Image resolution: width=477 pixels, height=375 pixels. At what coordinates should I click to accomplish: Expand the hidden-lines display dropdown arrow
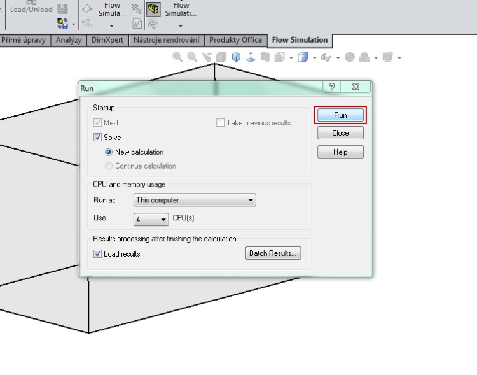(291, 57)
